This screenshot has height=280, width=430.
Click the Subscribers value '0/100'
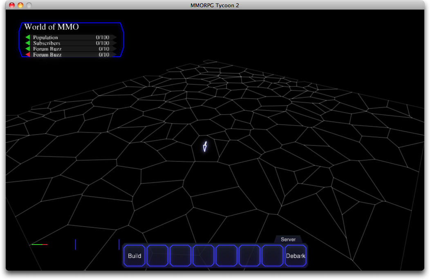click(103, 43)
